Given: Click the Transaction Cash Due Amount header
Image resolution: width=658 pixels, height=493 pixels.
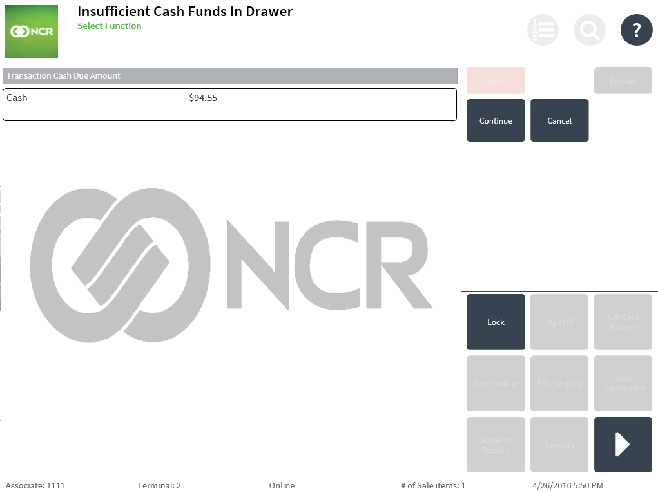Looking at the screenshot, I should pyautogui.click(x=230, y=76).
